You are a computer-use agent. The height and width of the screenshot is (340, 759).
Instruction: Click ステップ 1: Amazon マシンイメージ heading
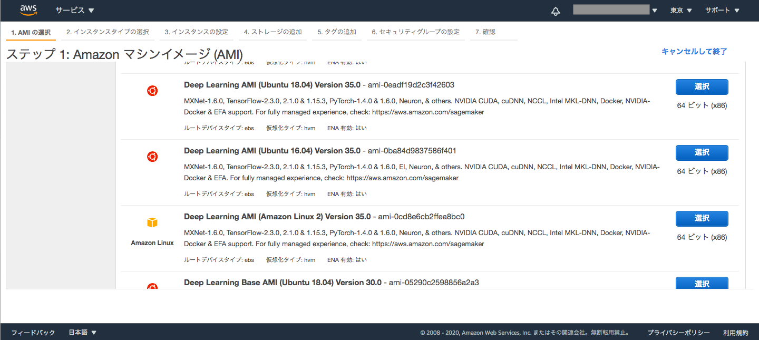pos(124,54)
